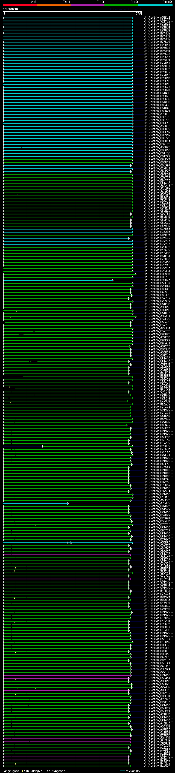Select hit label UniRef100_C0LNV1

tap(157, 111)
